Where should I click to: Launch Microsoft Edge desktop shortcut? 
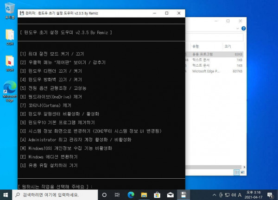(x=10, y=91)
